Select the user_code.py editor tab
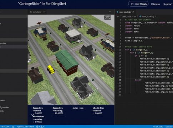The image size is (173, 128). (x=125, y=12)
